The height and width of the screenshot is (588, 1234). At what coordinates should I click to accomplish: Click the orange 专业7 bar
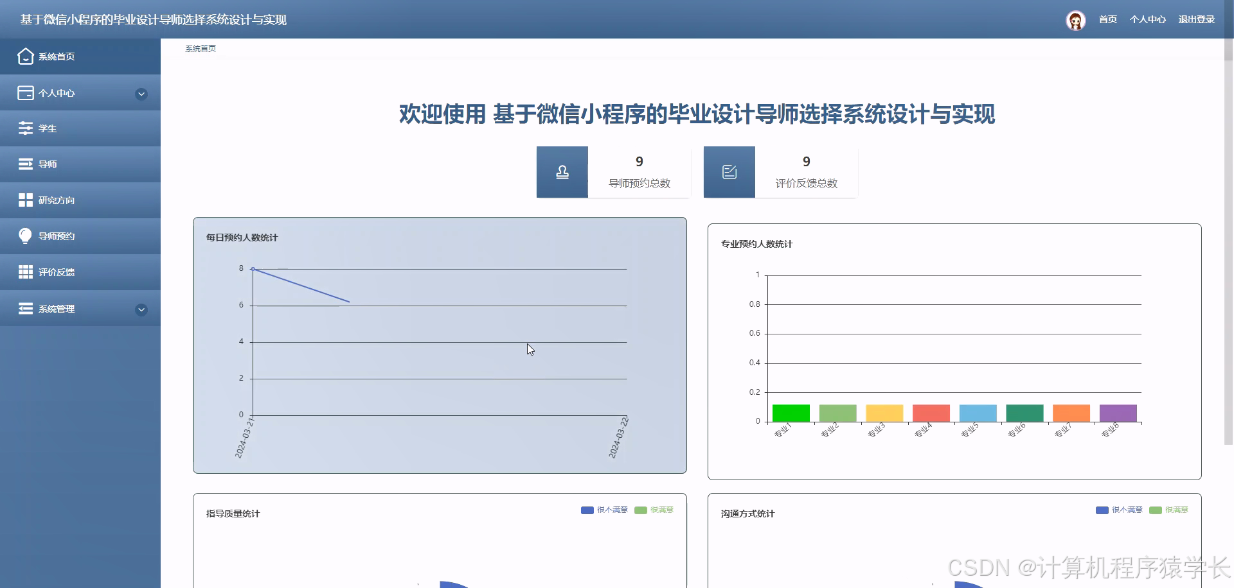point(1071,413)
